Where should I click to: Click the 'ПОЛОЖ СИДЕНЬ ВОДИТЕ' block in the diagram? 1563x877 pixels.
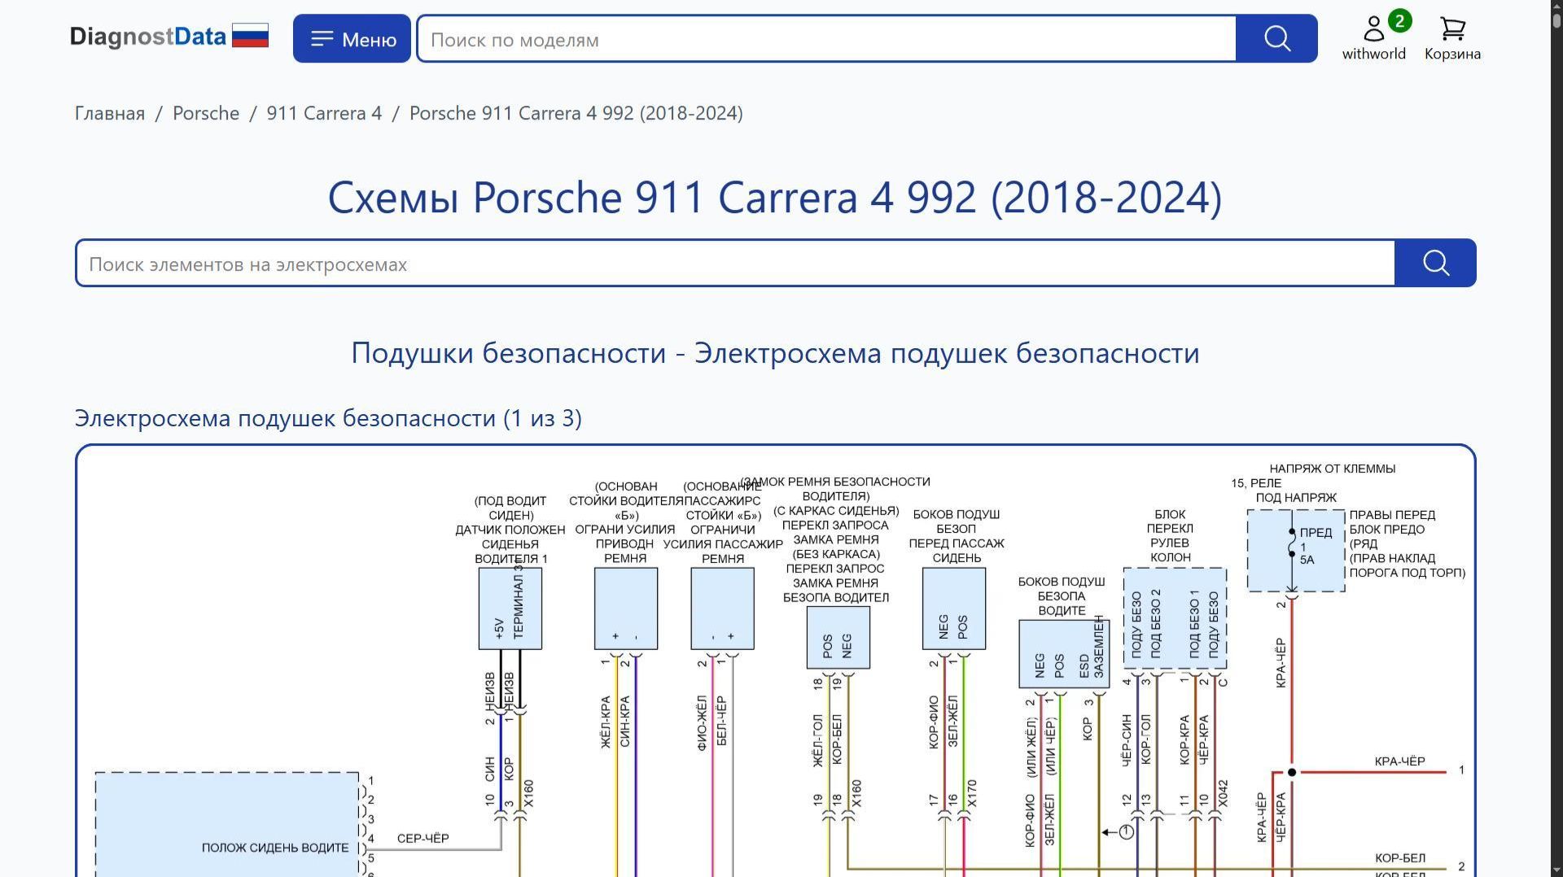(x=227, y=824)
